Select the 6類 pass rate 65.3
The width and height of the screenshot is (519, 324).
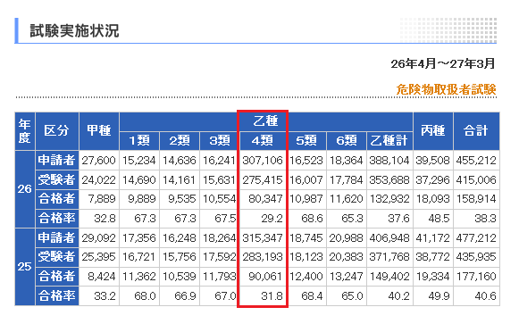(347, 219)
